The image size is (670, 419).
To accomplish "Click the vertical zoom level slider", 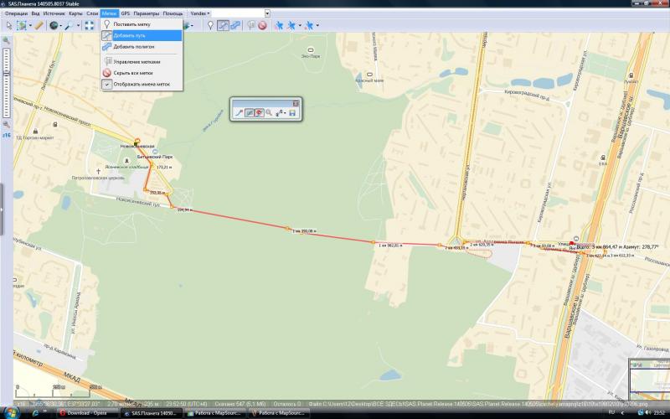I will [x=6, y=84].
